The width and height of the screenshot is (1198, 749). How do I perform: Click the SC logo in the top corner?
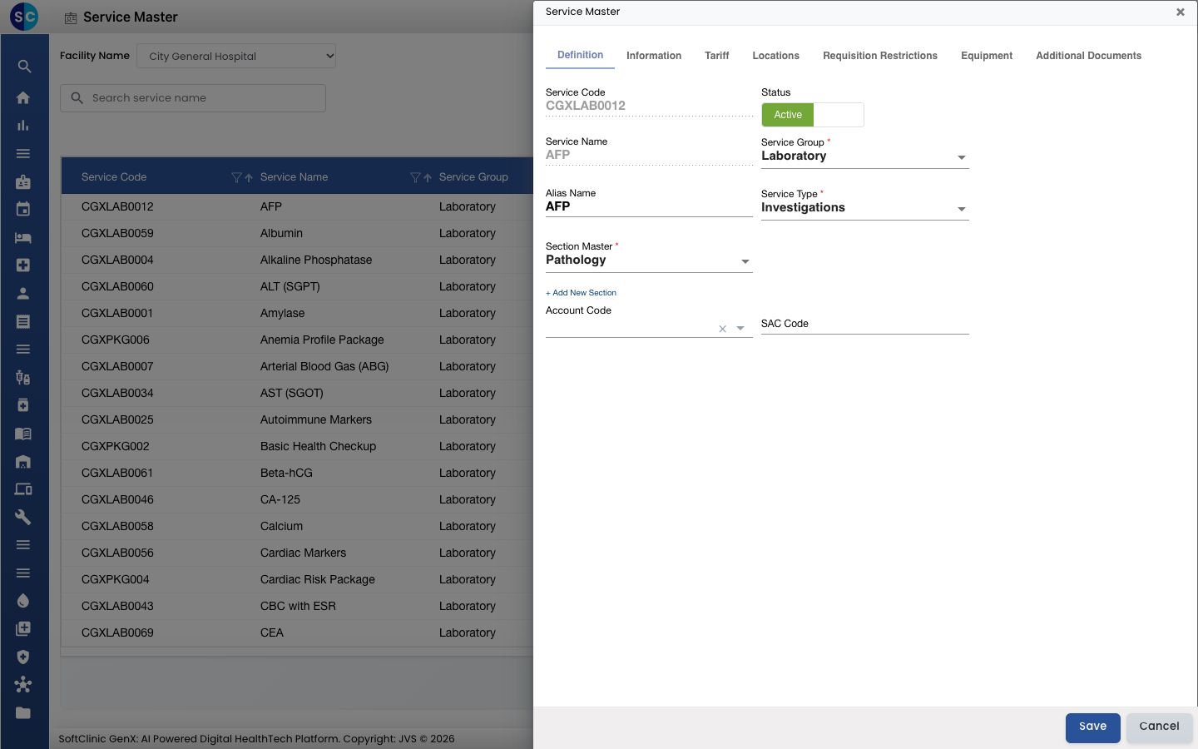tap(24, 17)
